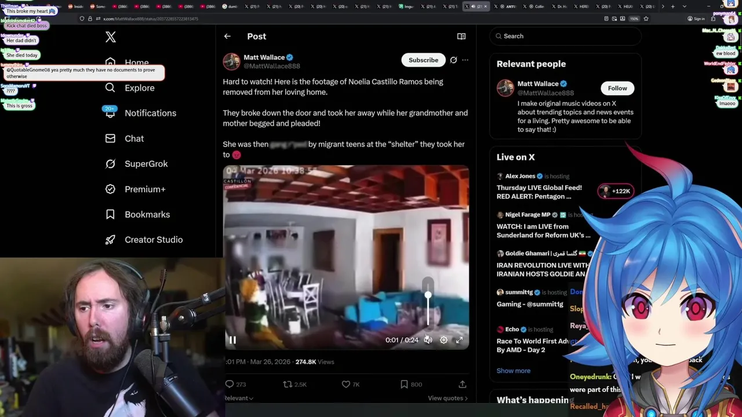Close the current active browser tab
742x417 pixels.
(x=485, y=6)
